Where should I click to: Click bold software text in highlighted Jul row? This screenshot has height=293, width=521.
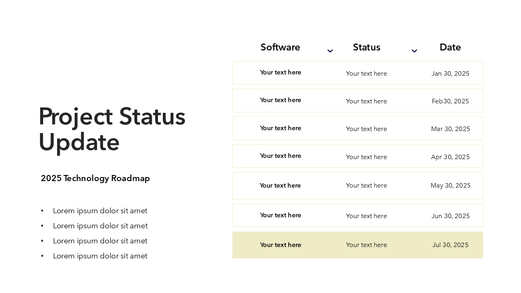click(x=280, y=245)
